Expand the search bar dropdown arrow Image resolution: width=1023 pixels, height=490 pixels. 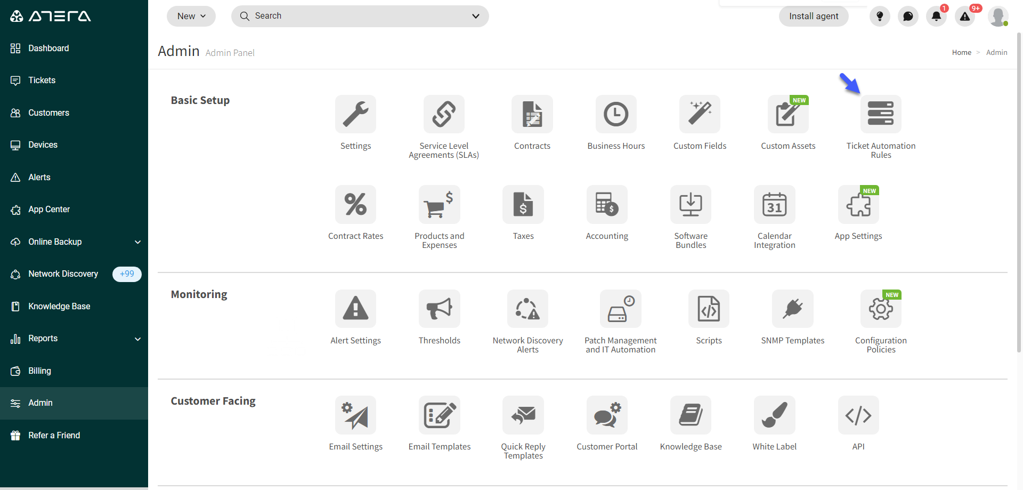tap(476, 17)
